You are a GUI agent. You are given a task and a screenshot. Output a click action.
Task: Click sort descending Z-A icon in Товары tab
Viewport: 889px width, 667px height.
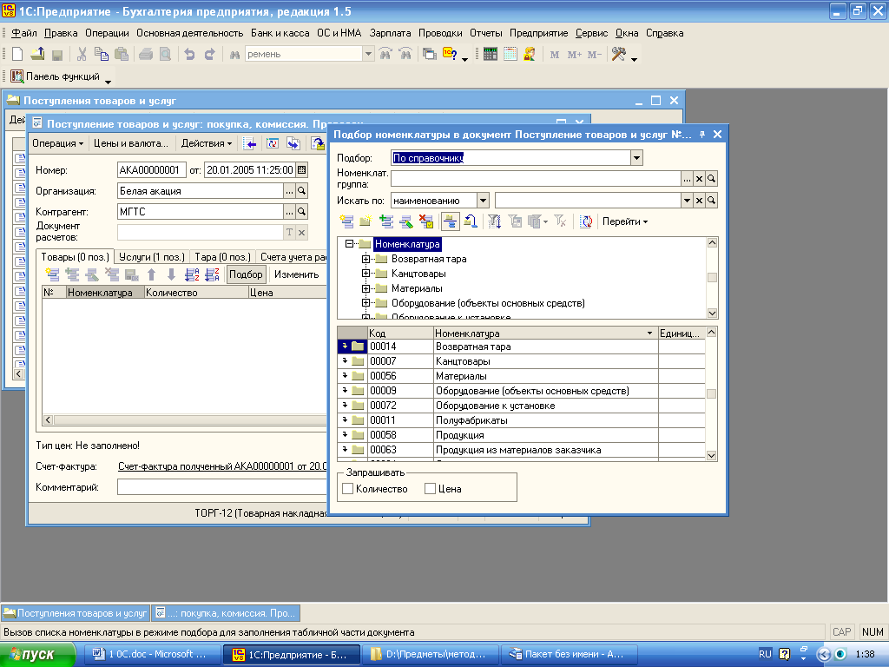(212, 274)
